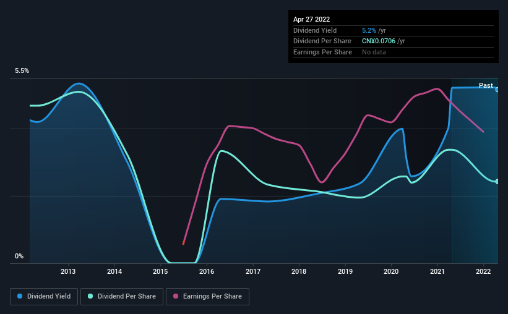This screenshot has width=508, height=314.
Task: Click the blue Dividend Yield endpoint marker
Action: click(497, 90)
